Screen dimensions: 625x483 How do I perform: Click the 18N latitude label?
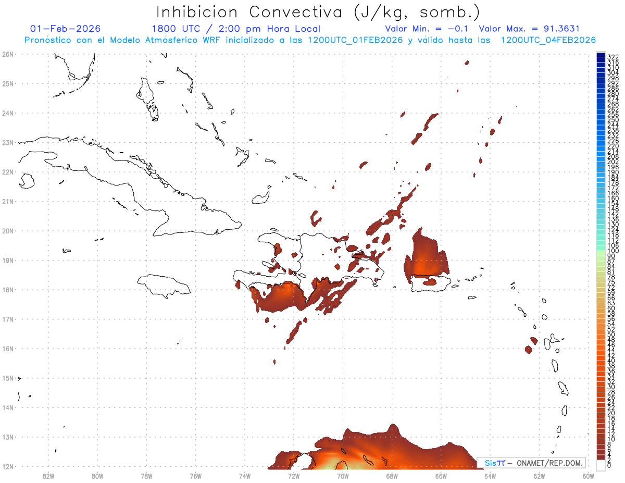pos(7,290)
